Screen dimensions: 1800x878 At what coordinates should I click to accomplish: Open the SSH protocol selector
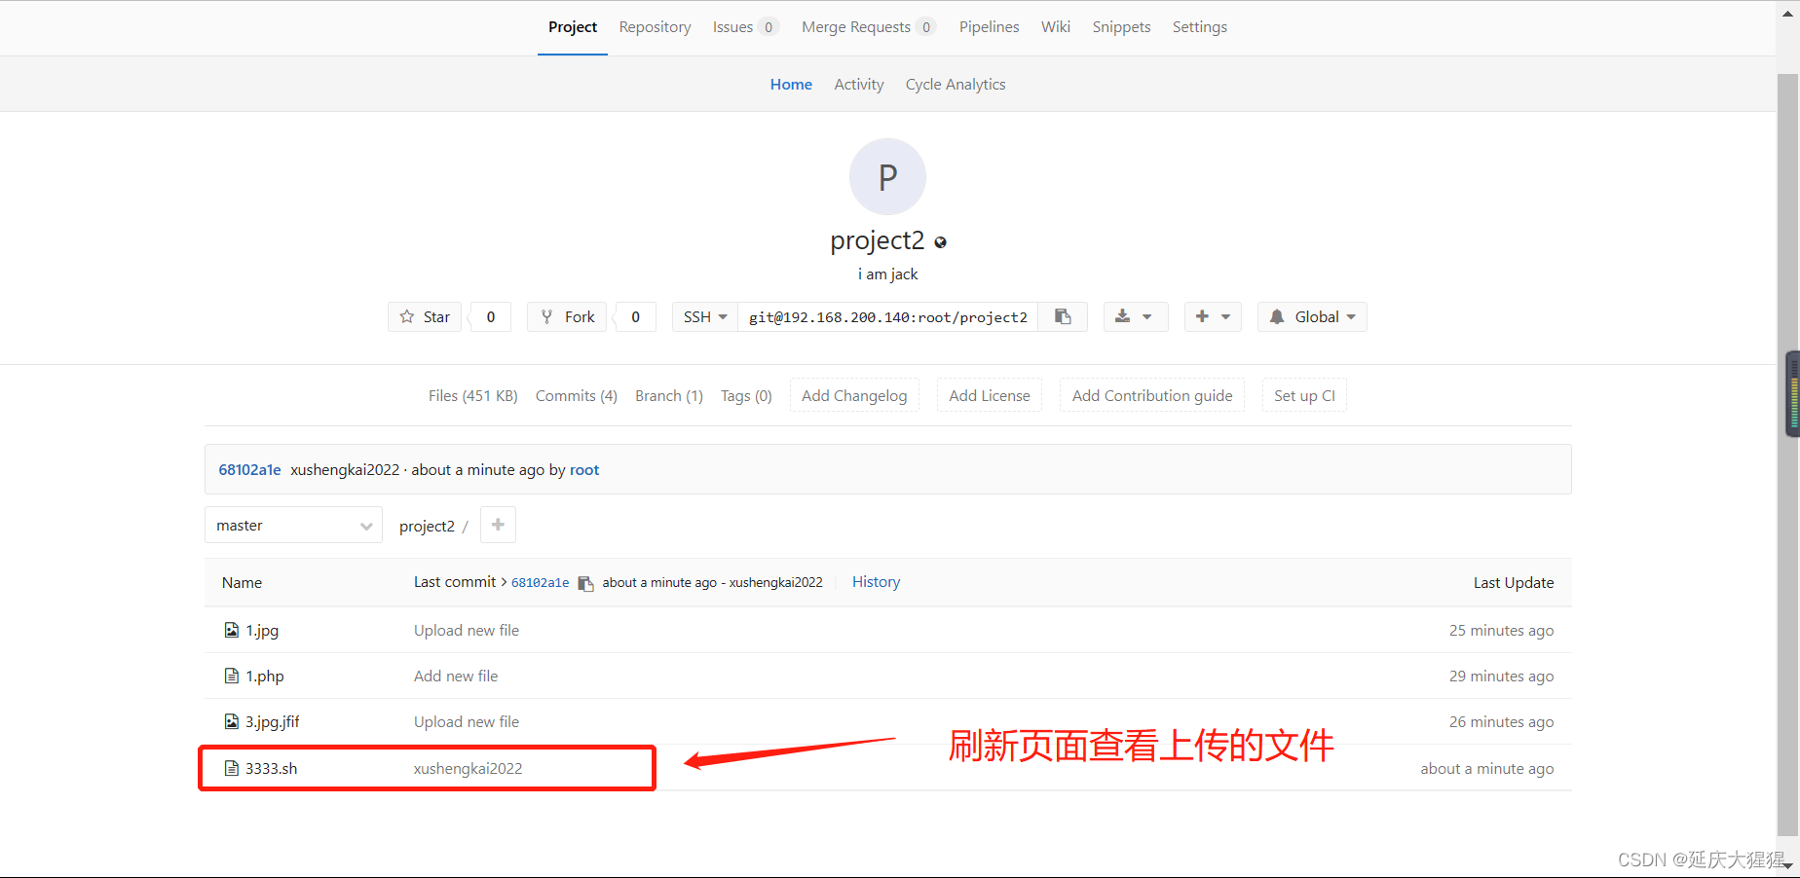point(703,316)
